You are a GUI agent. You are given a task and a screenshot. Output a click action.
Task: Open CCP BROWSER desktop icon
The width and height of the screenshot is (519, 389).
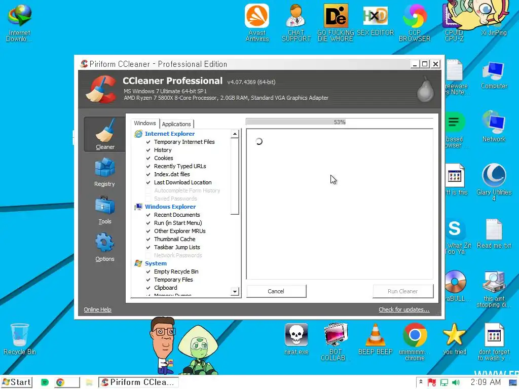pos(415,22)
